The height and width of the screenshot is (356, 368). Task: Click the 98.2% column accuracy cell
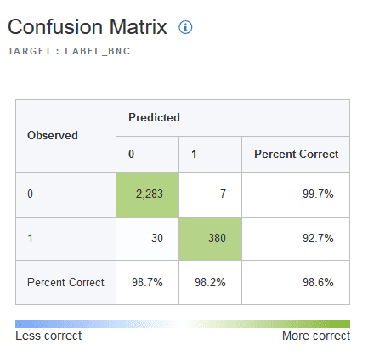tap(210, 283)
